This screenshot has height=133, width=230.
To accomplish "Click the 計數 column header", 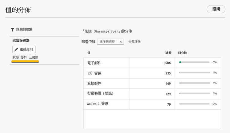I will 168,53.
